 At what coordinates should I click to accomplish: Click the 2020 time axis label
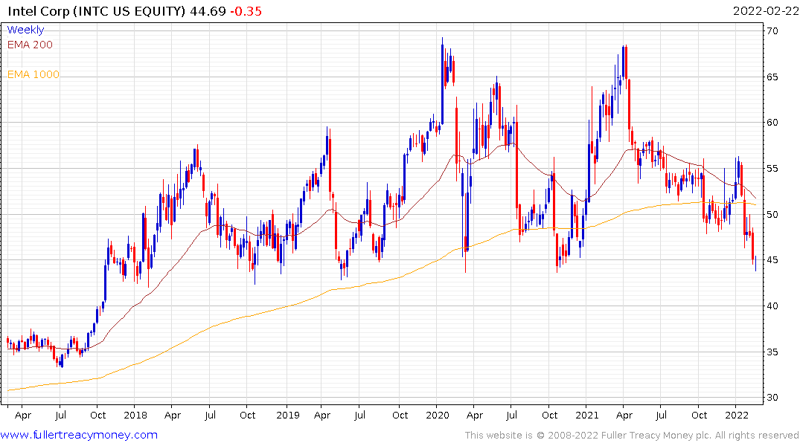[438, 415]
